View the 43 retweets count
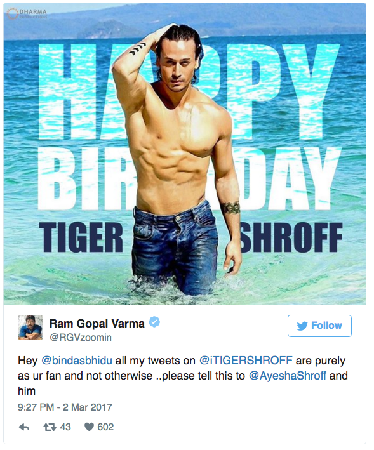This screenshot has width=374, height=450. point(65,427)
